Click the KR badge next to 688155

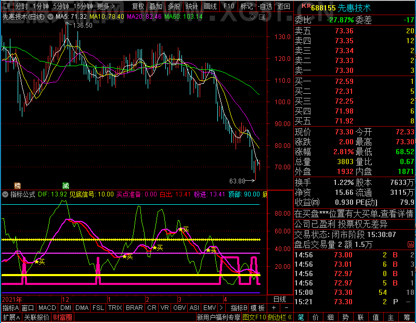[x=306, y=6]
